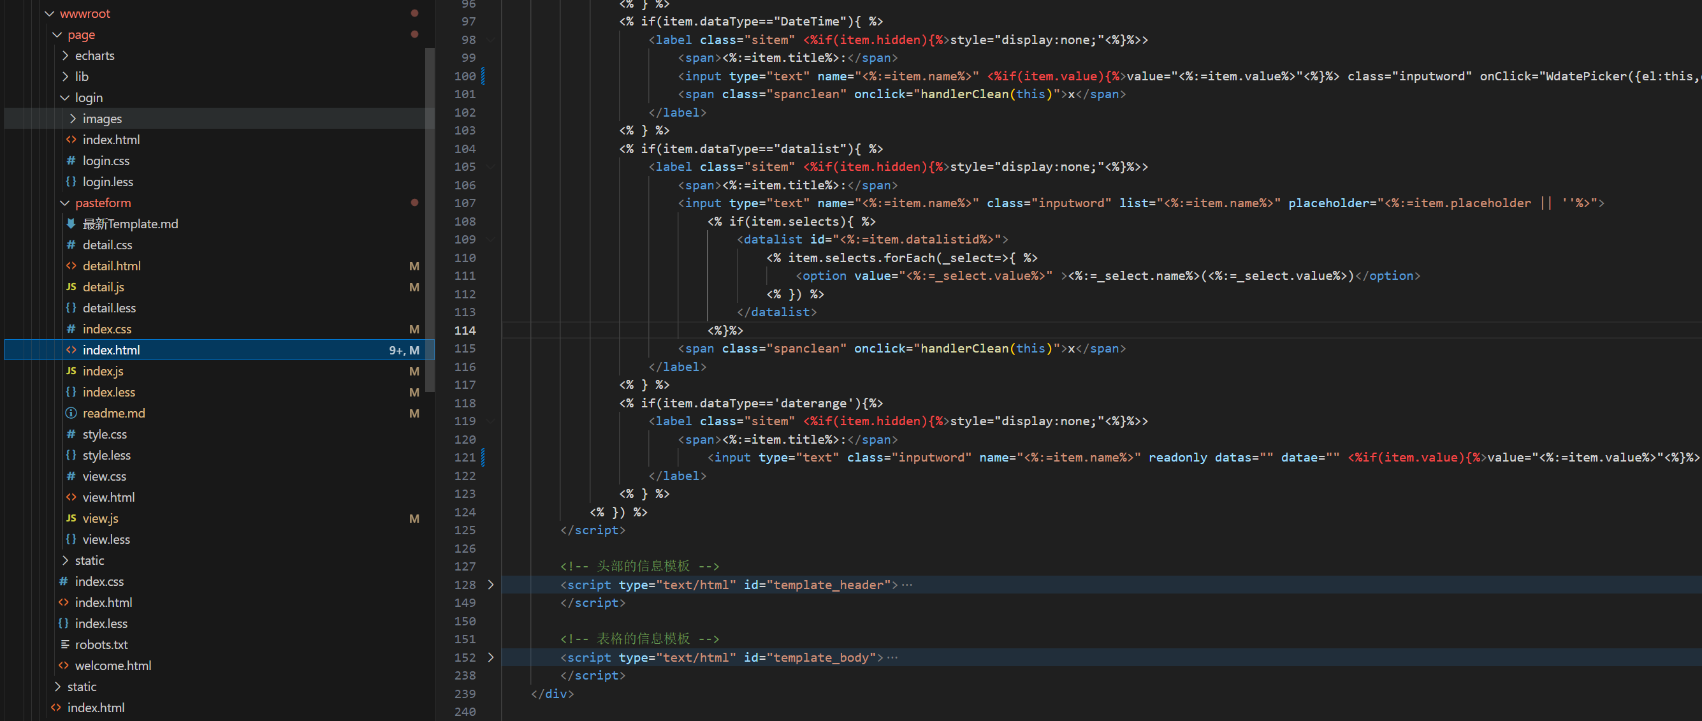Open index.less in pasteform folder
Viewport: 1702px width, 721px height.
pyautogui.click(x=108, y=392)
